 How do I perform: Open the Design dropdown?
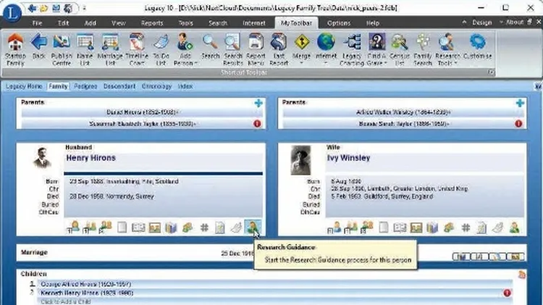[x=481, y=22]
